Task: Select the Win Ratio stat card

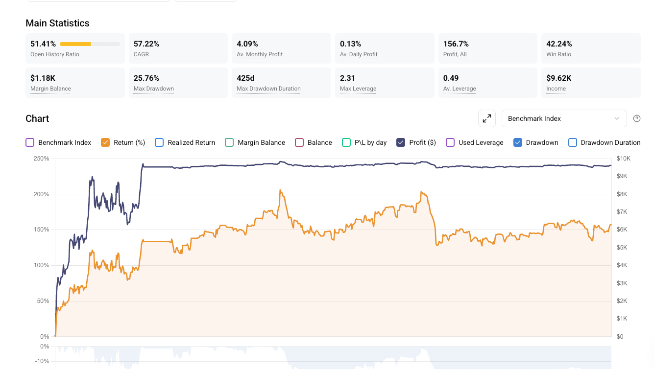Action: 590,48
